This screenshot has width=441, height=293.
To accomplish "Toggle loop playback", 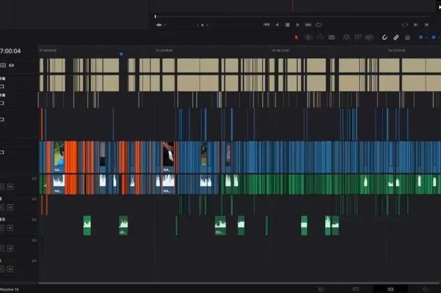I will (x=319, y=25).
